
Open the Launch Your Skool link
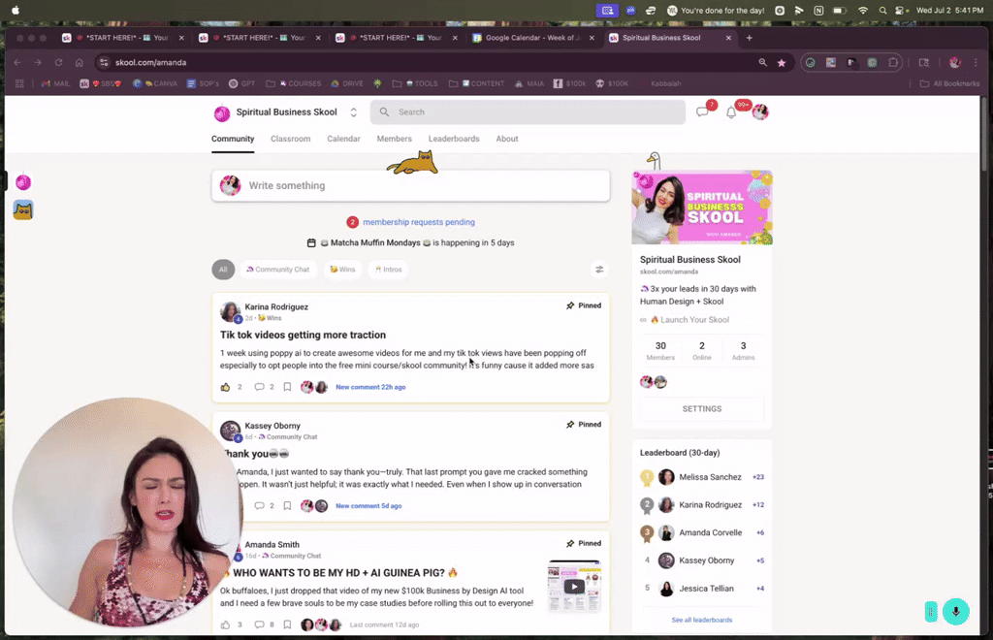pyautogui.click(x=694, y=320)
